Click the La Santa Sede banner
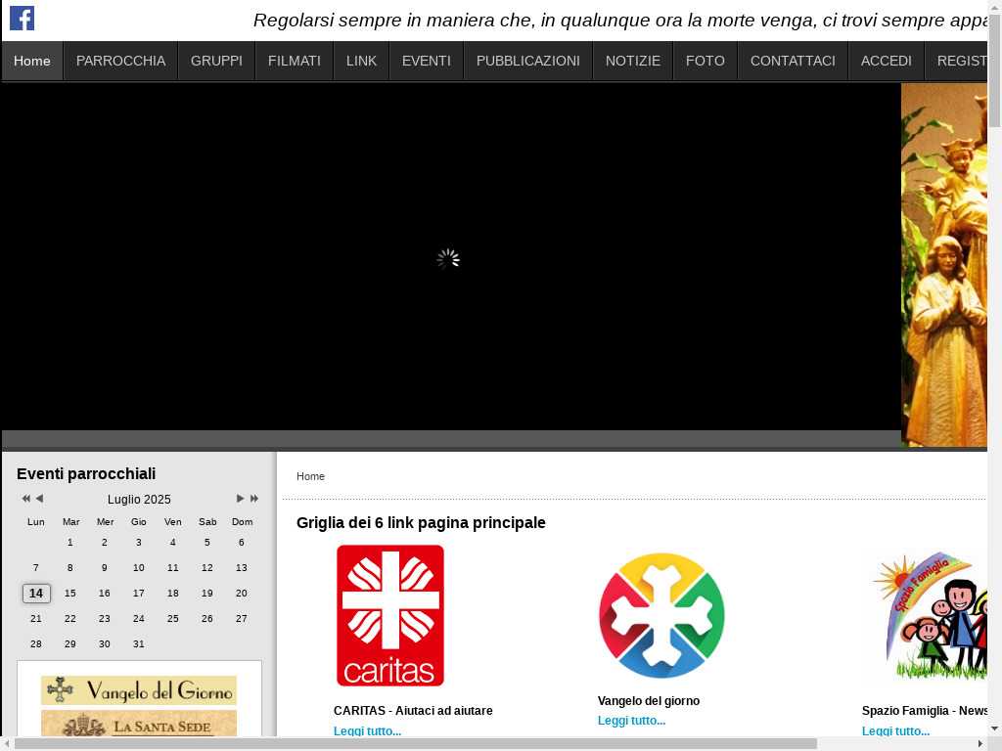Viewport: 1002px width, 751px height. [139, 725]
